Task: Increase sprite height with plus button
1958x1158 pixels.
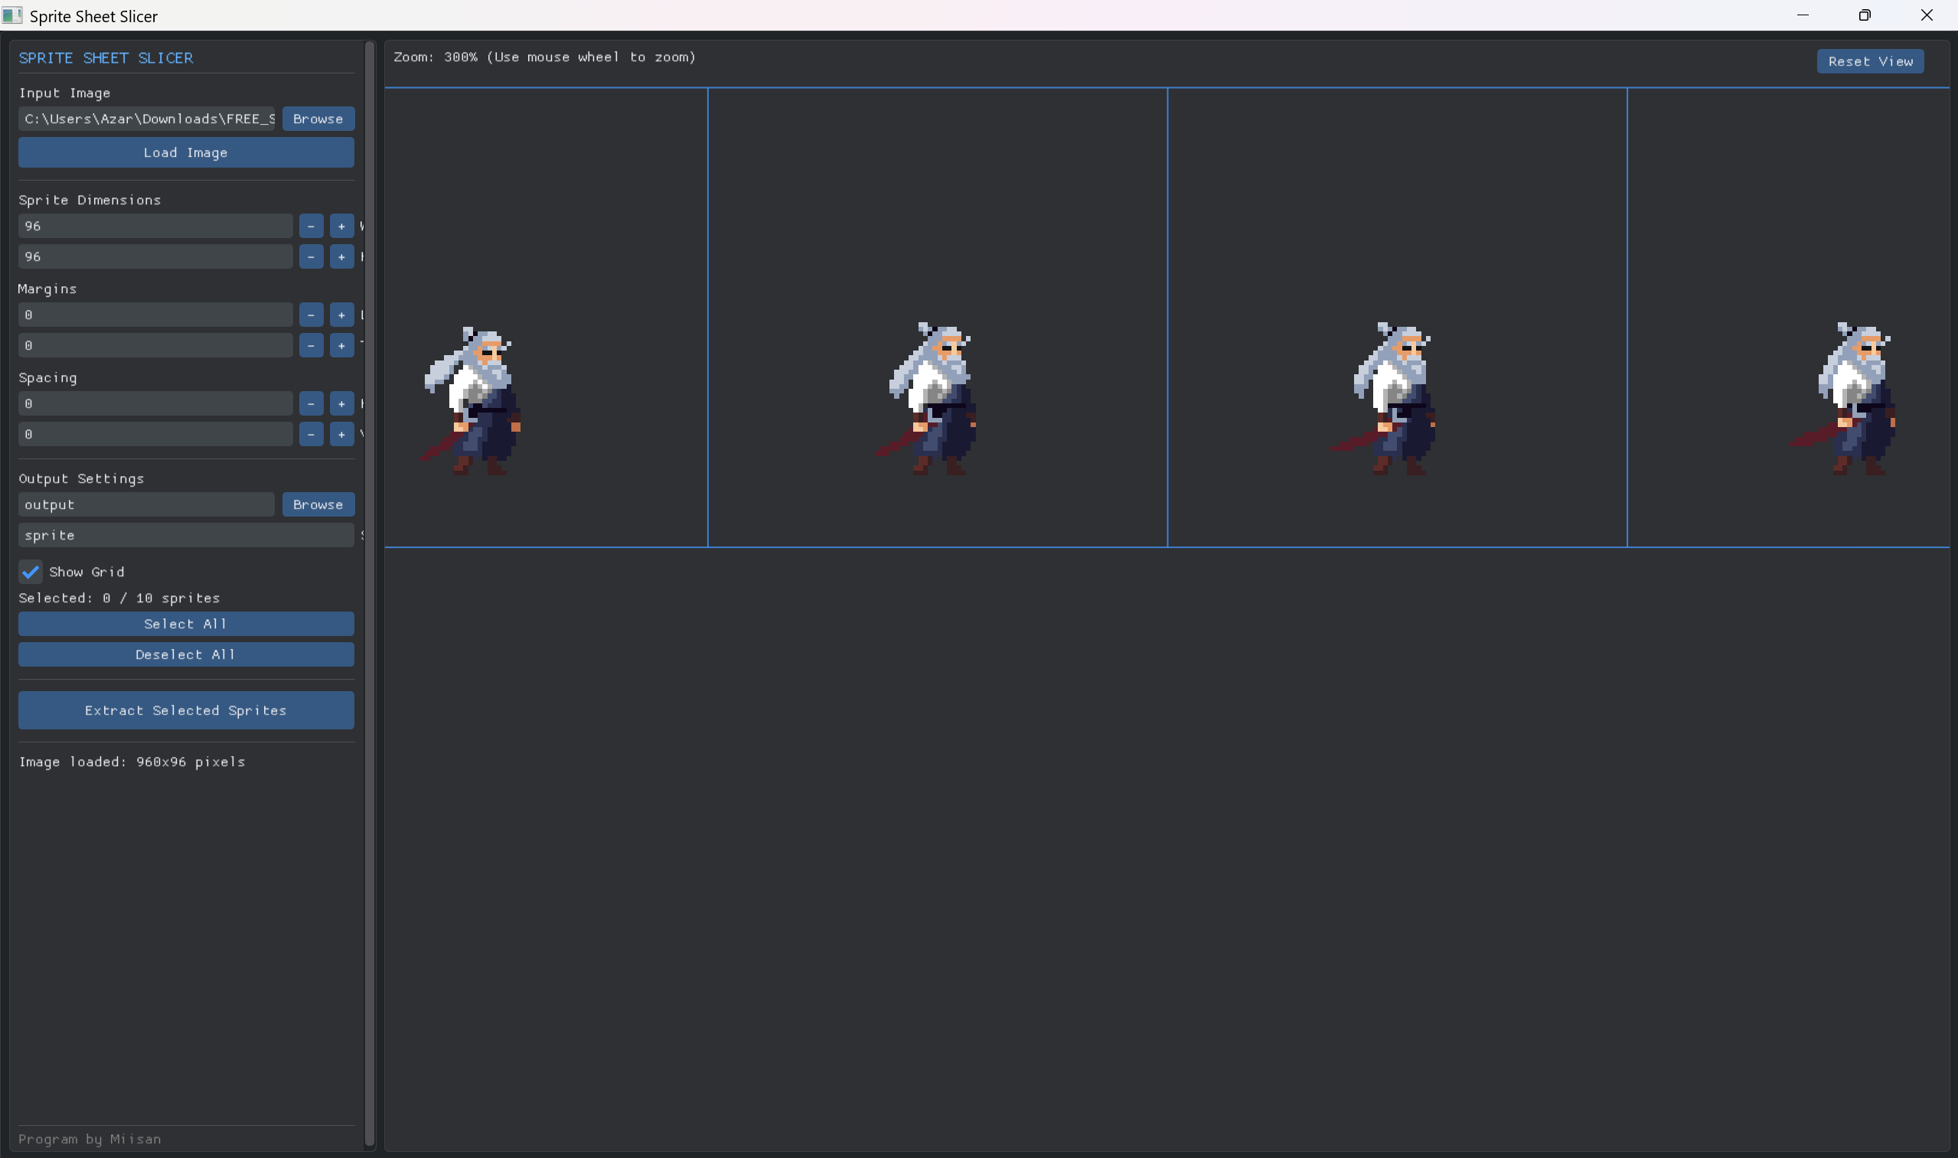Action: coord(341,256)
